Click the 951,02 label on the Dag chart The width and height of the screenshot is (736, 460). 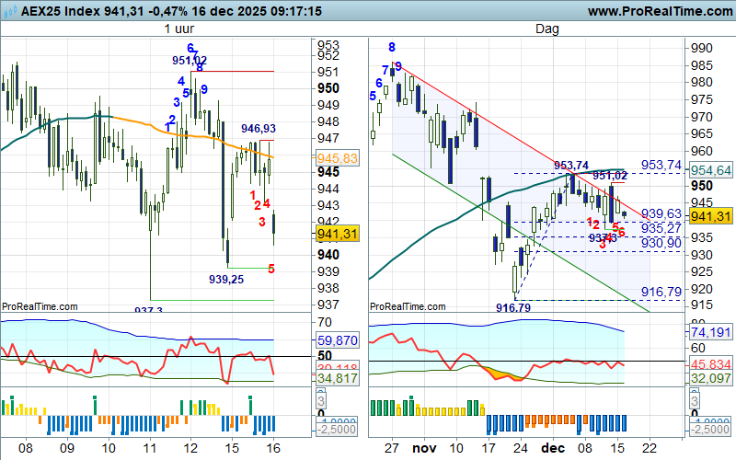click(610, 176)
